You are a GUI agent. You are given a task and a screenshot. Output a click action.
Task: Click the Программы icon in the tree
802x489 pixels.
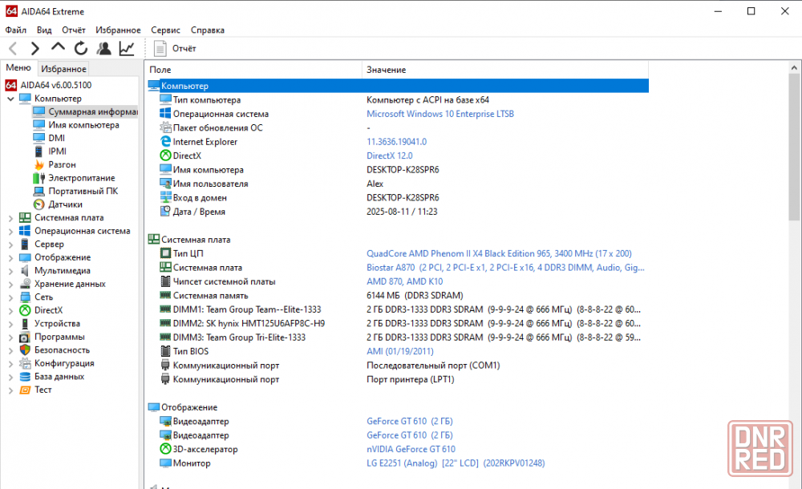pos(25,337)
